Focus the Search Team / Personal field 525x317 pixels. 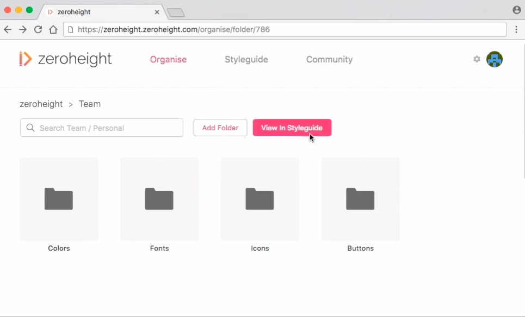pyautogui.click(x=101, y=128)
